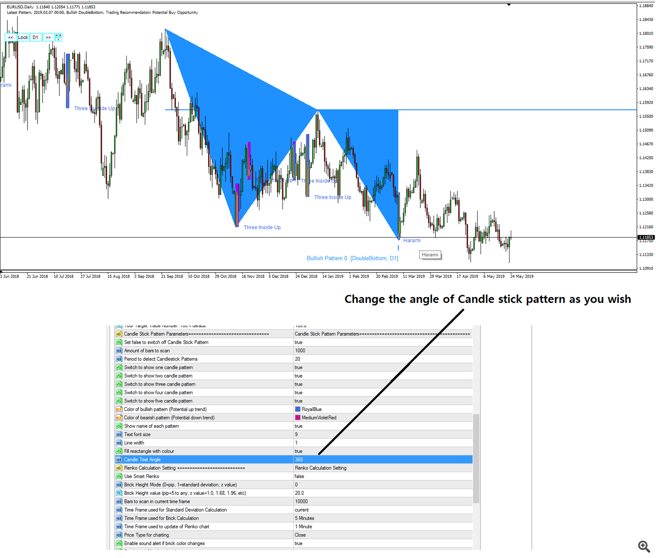656x558 pixels.
Task: Click the integer icon beside Amount of bars to scan
Action: pyautogui.click(x=119, y=351)
